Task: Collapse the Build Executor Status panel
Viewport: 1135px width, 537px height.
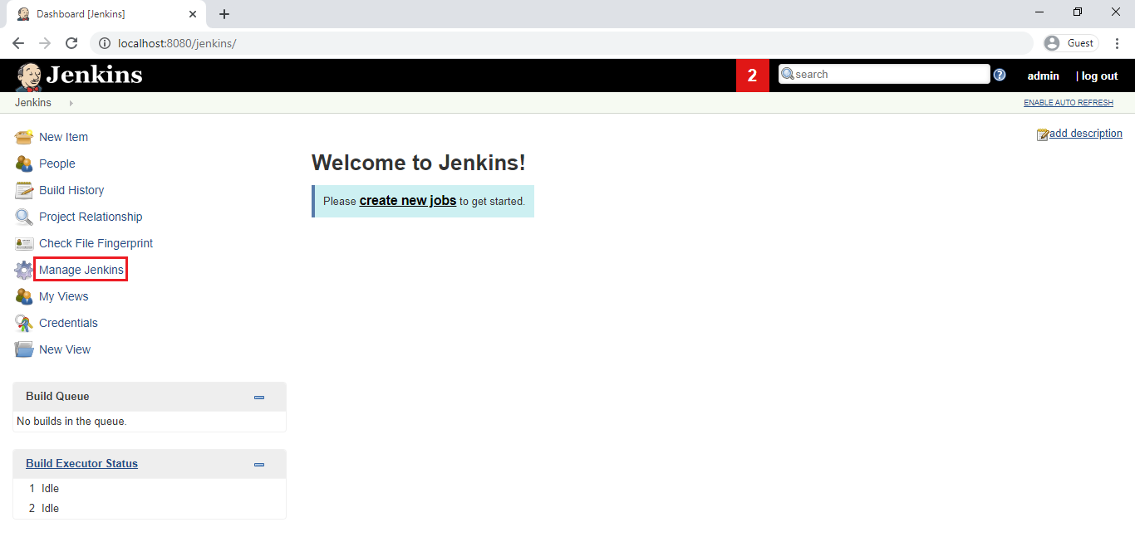Action: [259, 465]
